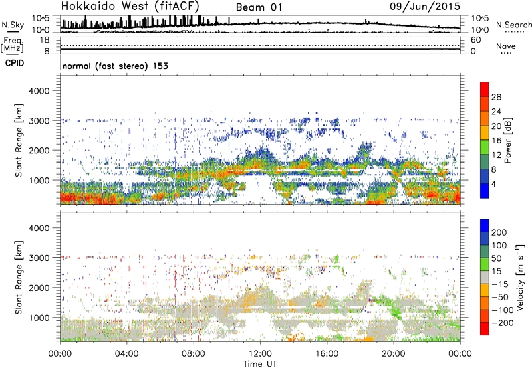The width and height of the screenshot is (532, 368).
Task: Click the "24" Power colorbar label
Action: [x=496, y=112]
